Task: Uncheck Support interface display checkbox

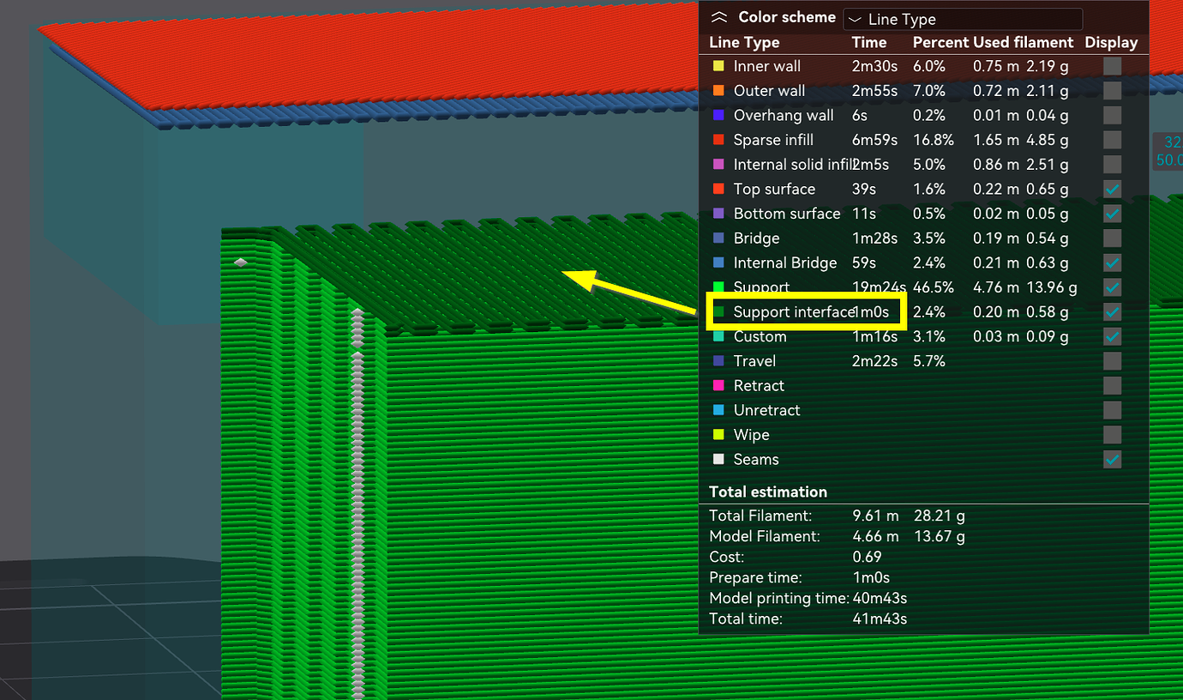Action: tap(1112, 312)
